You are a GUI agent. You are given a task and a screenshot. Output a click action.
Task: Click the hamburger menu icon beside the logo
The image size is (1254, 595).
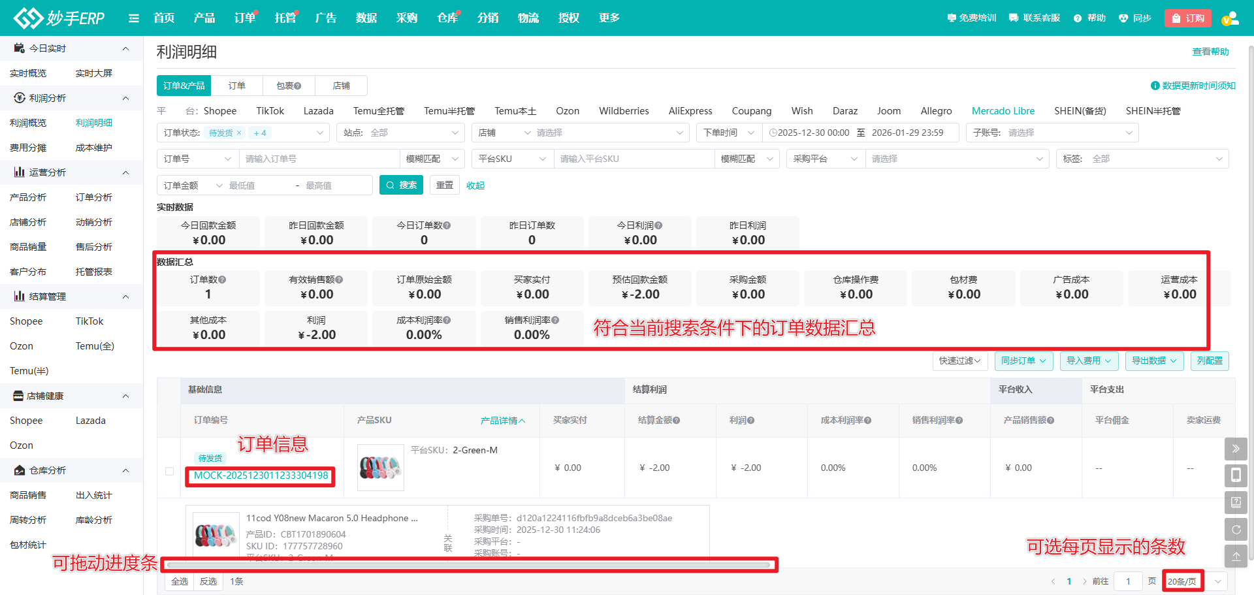pyautogui.click(x=134, y=18)
